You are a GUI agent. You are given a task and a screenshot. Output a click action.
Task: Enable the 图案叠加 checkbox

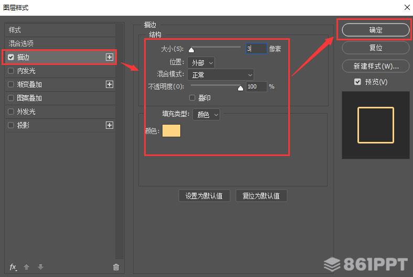click(11, 98)
